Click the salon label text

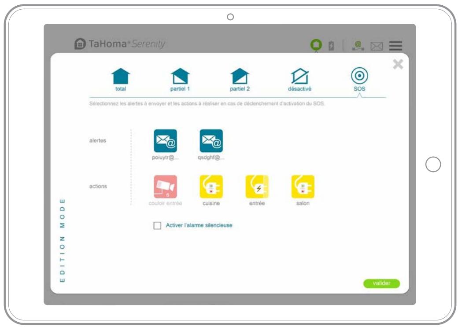coord(303,203)
